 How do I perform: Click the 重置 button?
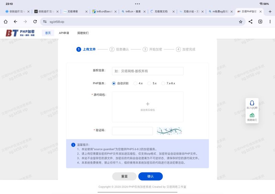point(124,176)
